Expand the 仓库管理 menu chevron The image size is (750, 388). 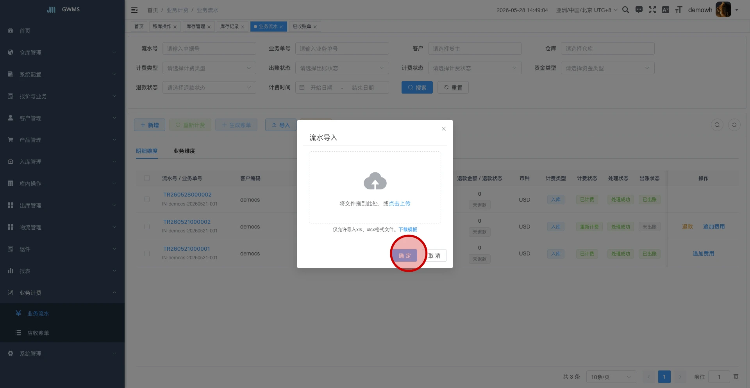point(114,52)
